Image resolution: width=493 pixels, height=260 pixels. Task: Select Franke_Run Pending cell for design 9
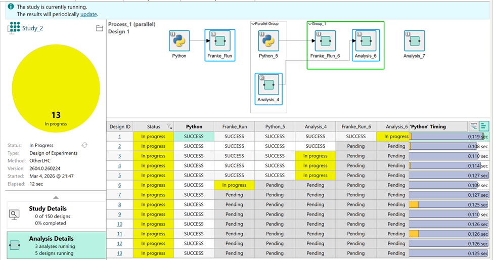tap(235, 214)
